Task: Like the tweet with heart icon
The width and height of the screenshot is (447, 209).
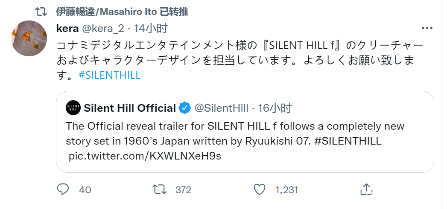Action: [260, 189]
